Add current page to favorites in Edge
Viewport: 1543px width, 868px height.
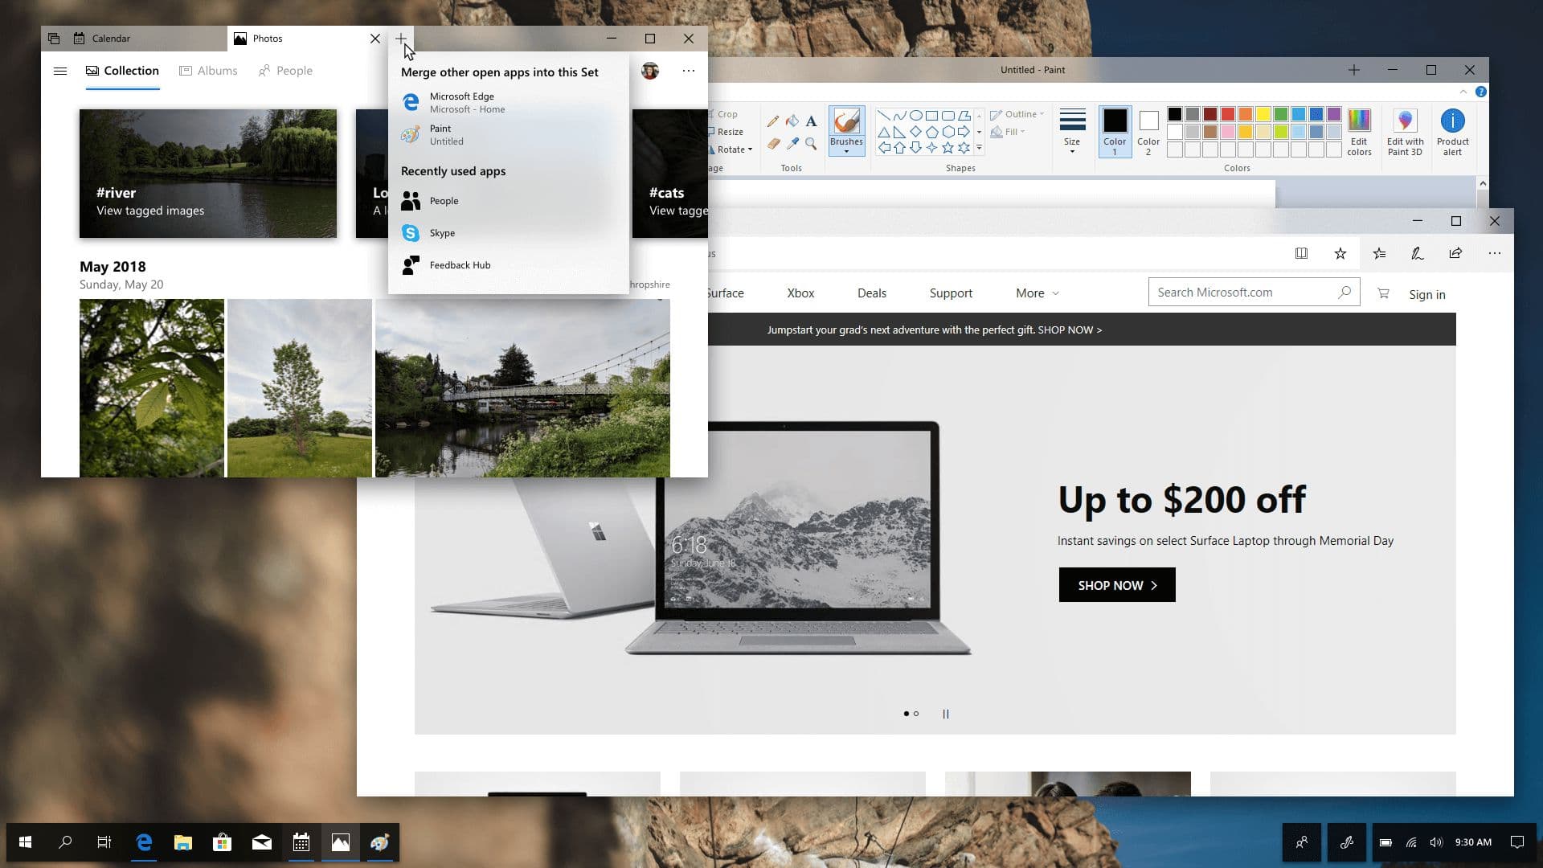coord(1340,252)
